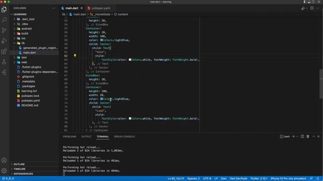Open run button dropdown arrow in editor title
323x181 pixels.
pos(307,8)
